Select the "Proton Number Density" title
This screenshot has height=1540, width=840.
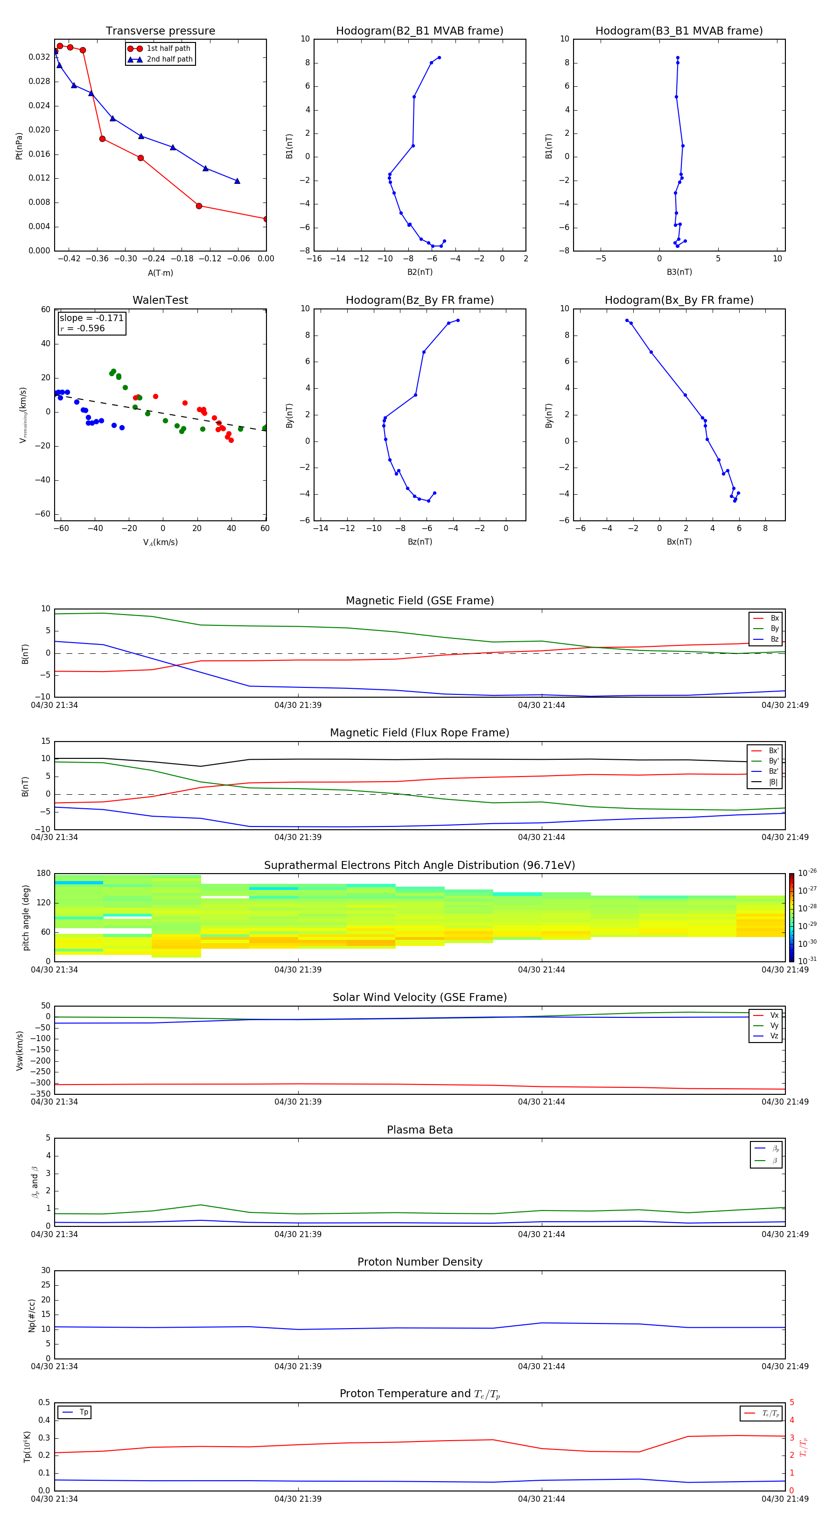[x=420, y=1262]
